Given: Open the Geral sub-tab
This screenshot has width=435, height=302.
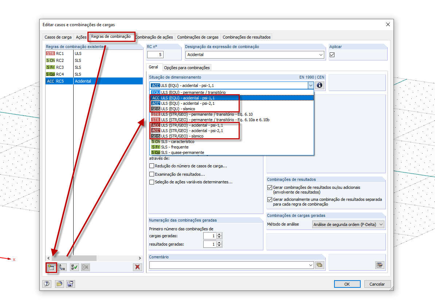Looking at the screenshot, I should click(x=153, y=67).
